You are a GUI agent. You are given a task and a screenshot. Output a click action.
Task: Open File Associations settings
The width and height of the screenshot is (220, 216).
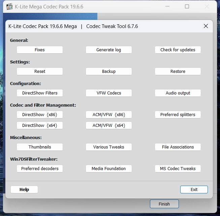click(178, 147)
